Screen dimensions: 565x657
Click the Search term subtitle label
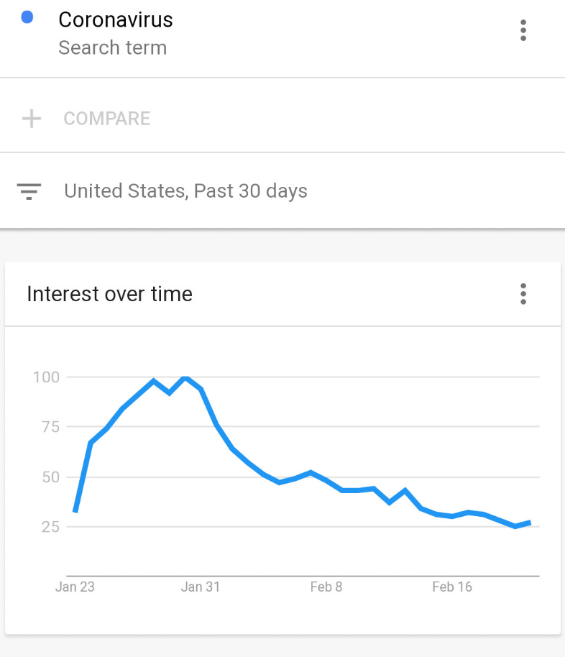coord(113,47)
